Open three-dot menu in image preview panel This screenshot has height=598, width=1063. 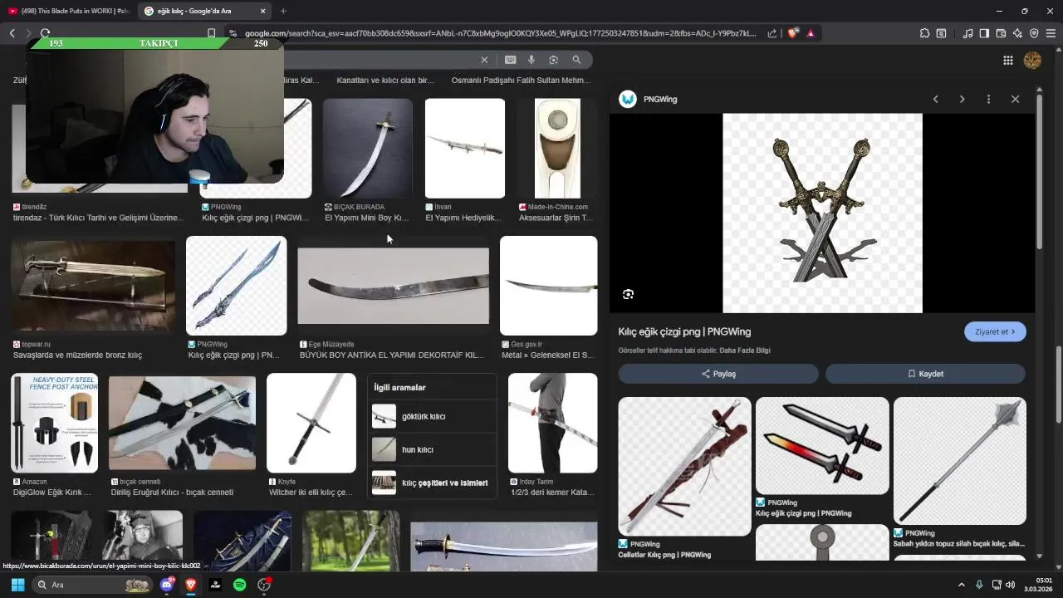pos(988,99)
